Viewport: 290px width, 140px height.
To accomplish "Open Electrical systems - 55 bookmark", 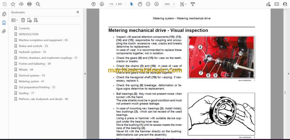I will pyautogui.click(x=32, y=76).
